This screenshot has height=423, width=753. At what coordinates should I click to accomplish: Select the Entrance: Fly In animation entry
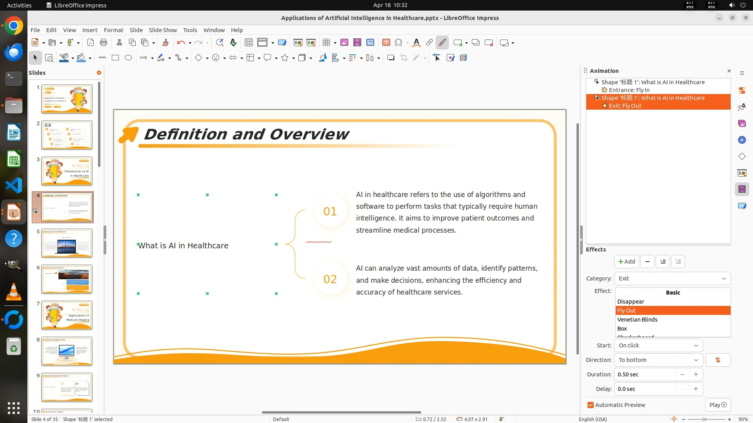click(x=629, y=90)
